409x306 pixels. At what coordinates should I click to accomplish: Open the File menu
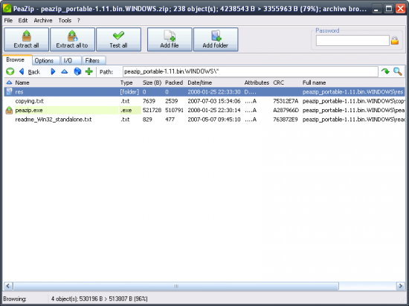[8, 20]
